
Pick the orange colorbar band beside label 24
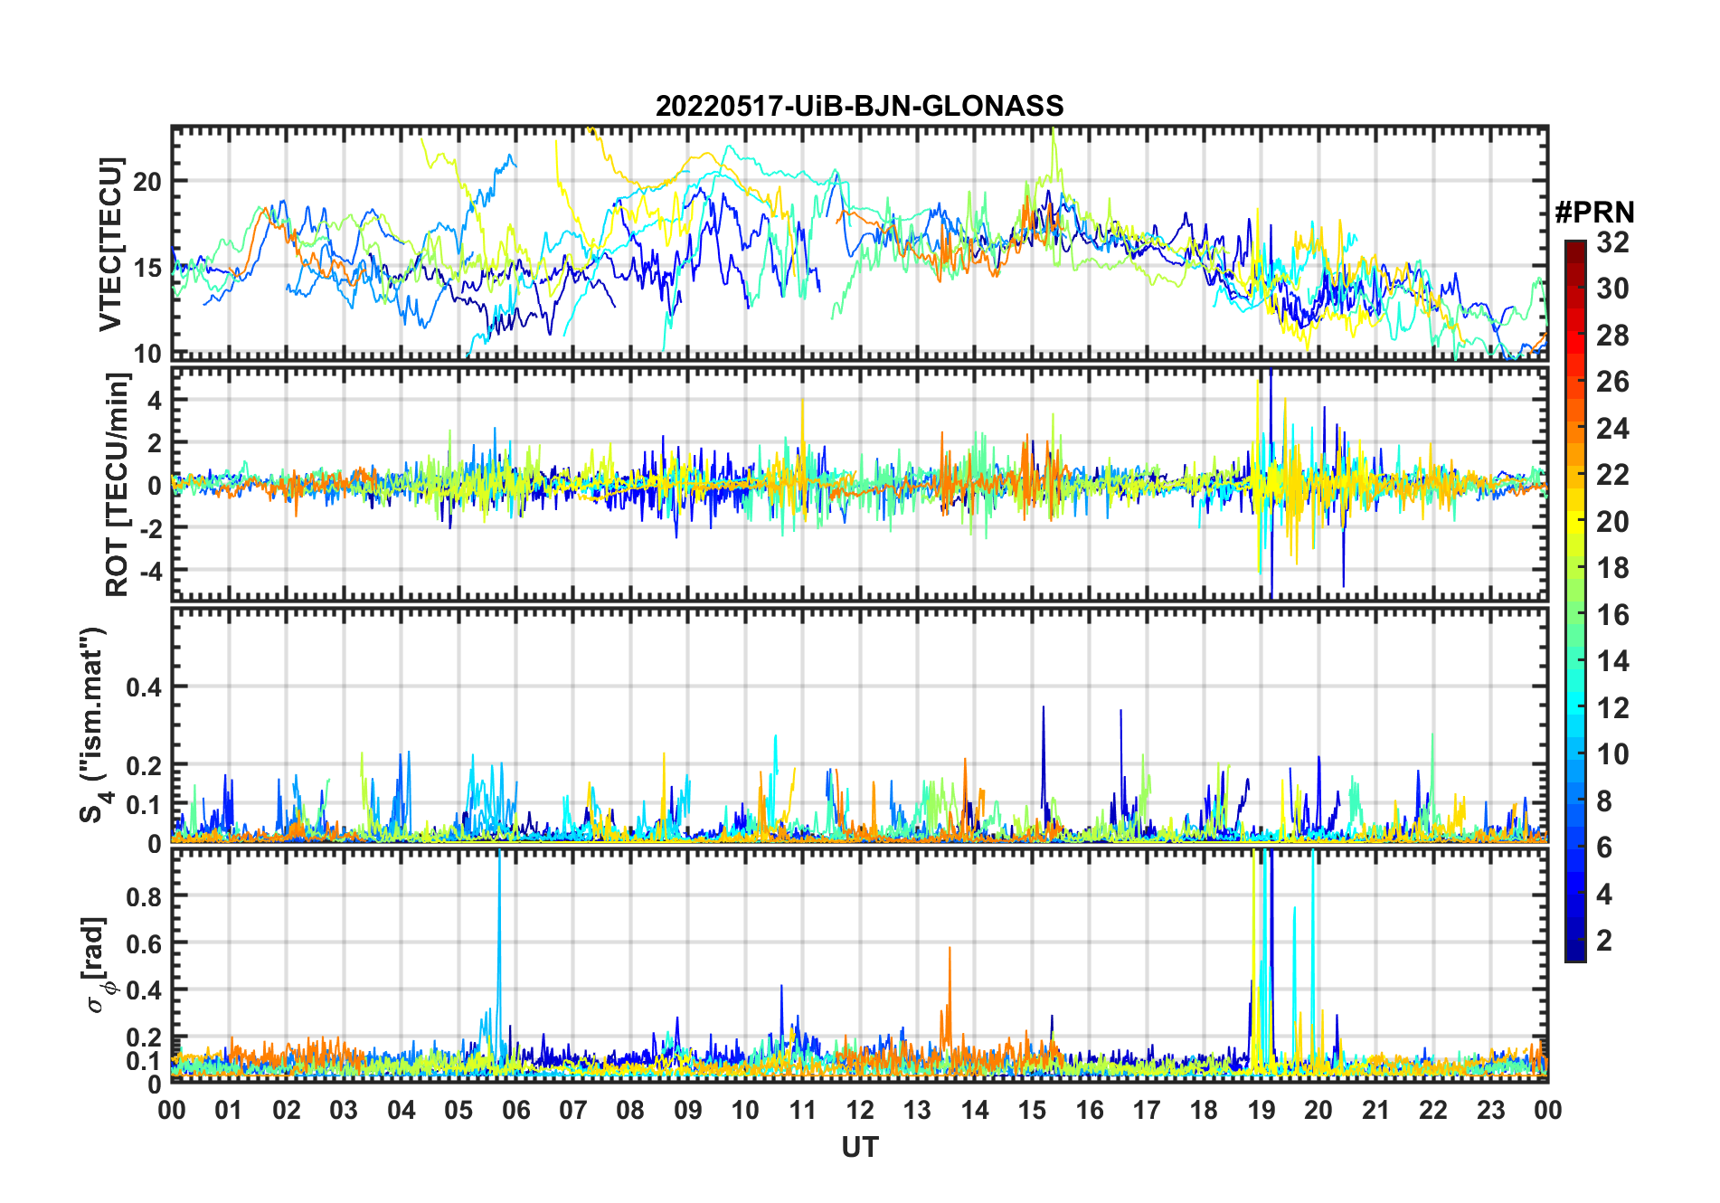pos(1575,429)
